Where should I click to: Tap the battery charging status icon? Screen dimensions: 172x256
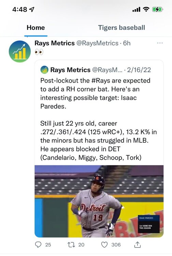[x=157, y=10]
